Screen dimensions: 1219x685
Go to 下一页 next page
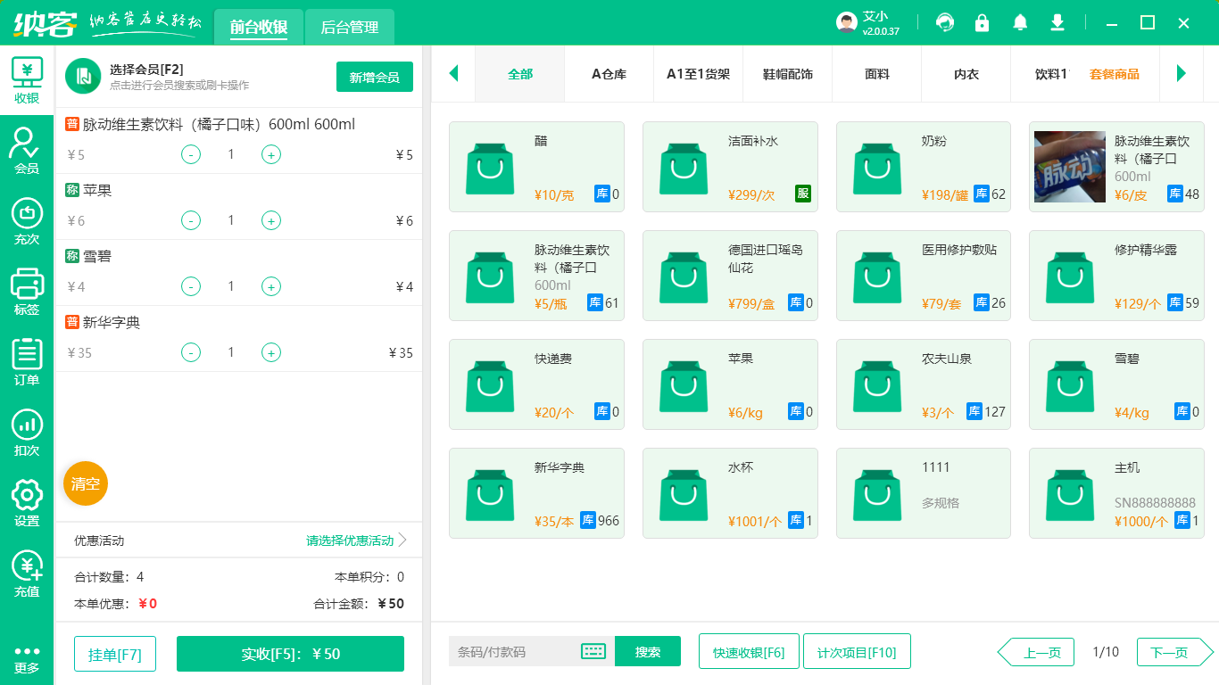[x=1175, y=652]
